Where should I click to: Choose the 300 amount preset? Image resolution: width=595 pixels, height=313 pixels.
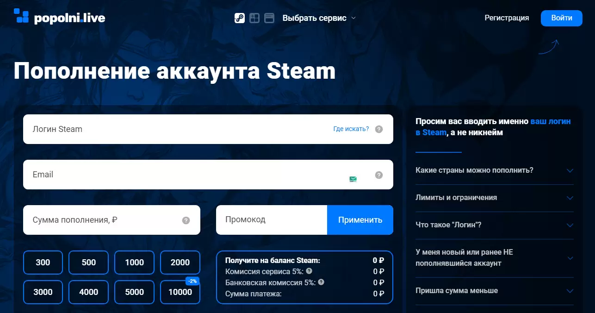pos(43,263)
